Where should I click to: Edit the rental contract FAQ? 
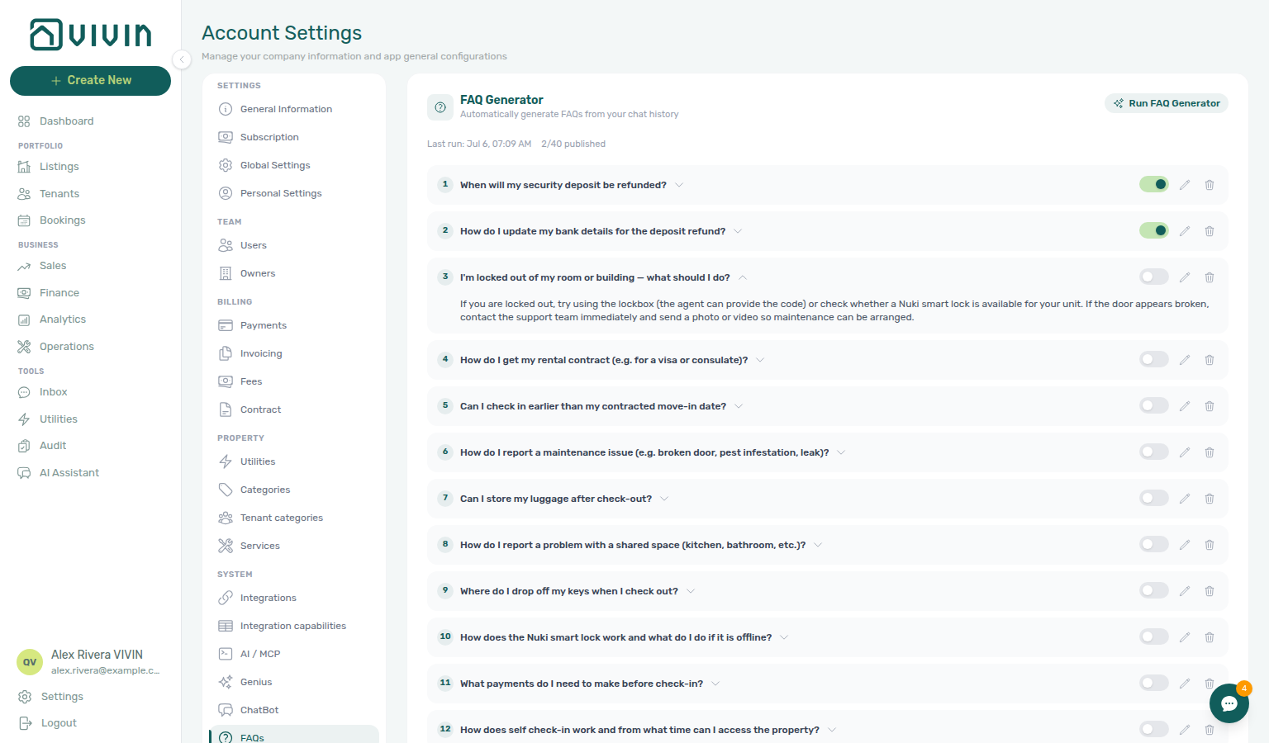pyautogui.click(x=1185, y=360)
